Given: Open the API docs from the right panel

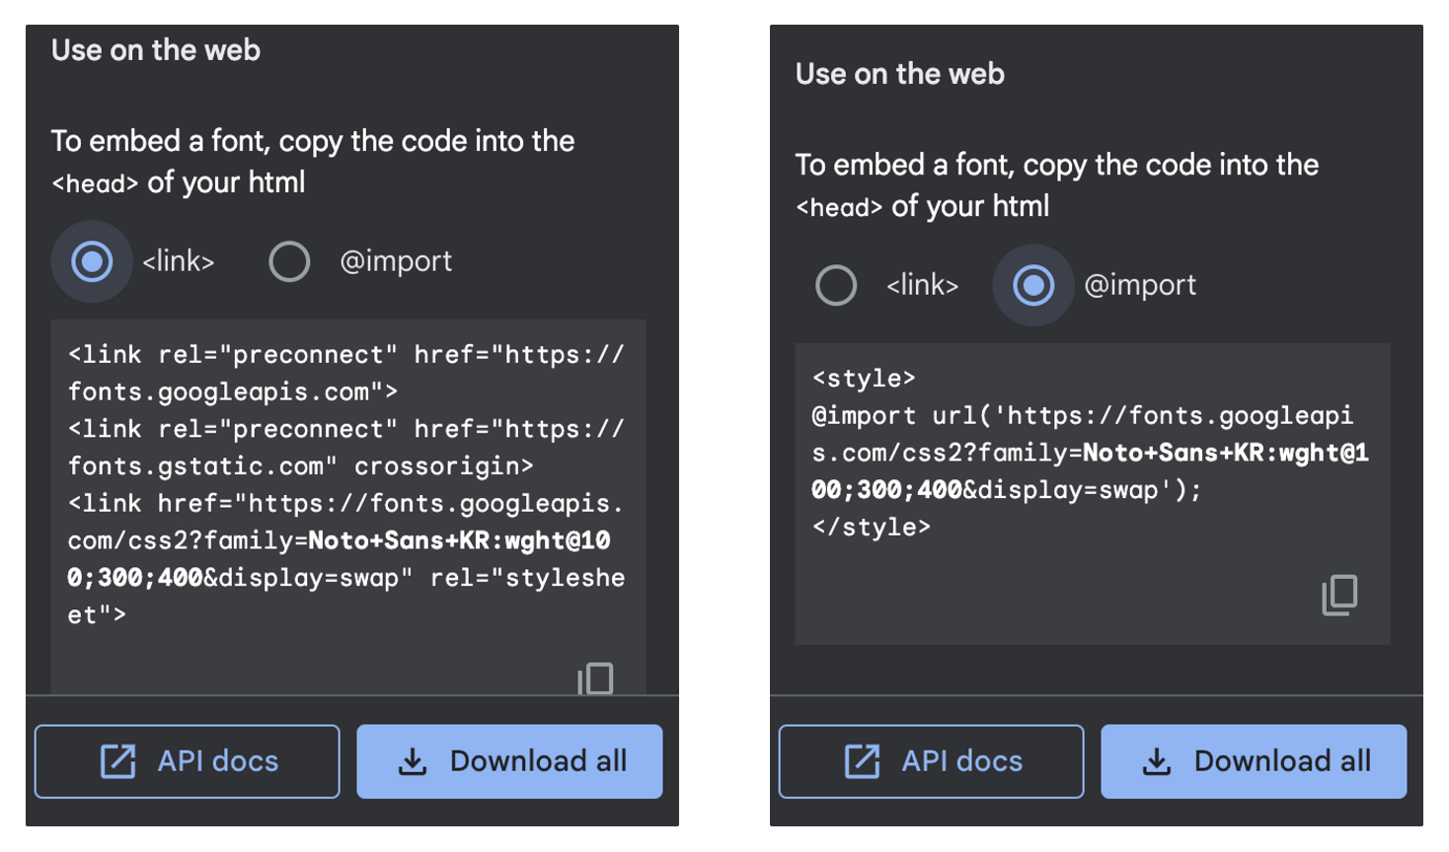Looking at the screenshot, I should (931, 760).
